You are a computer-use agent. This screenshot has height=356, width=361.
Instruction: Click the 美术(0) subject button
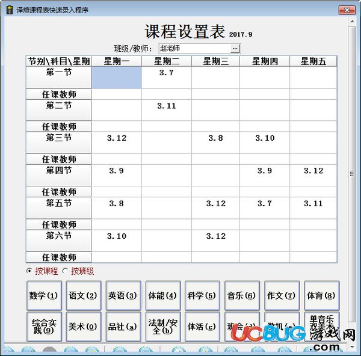tap(84, 327)
